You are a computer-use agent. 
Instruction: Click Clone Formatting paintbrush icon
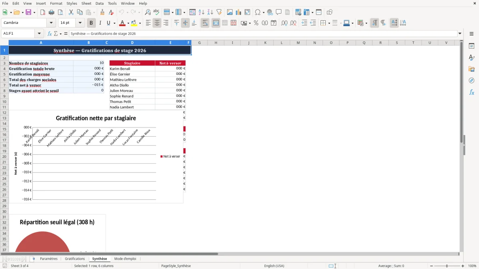pos(103,12)
